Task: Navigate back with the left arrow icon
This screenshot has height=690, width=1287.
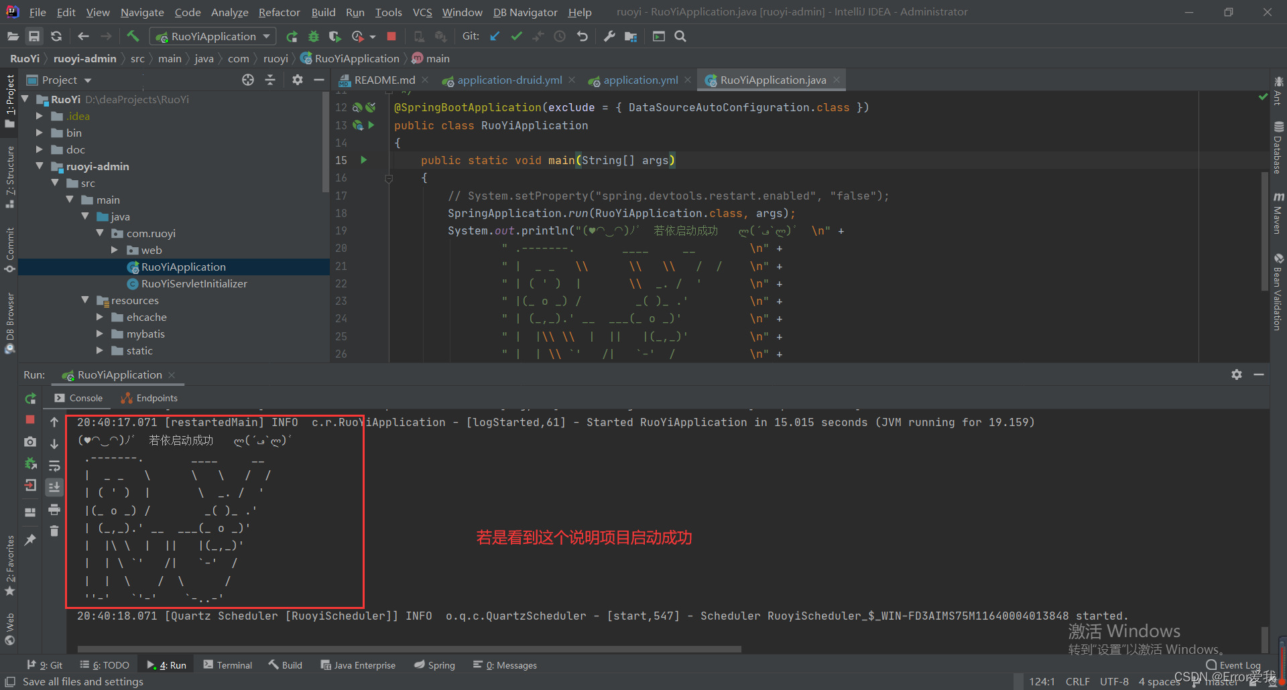Action: pos(83,36)
